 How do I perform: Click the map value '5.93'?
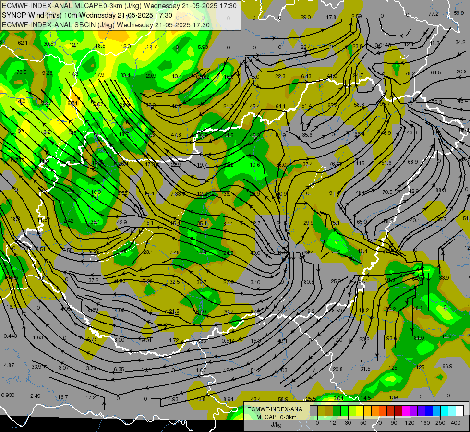[203, 47]
